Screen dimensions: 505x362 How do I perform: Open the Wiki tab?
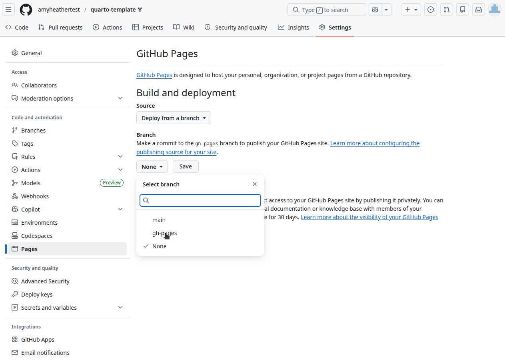(184, 27)
